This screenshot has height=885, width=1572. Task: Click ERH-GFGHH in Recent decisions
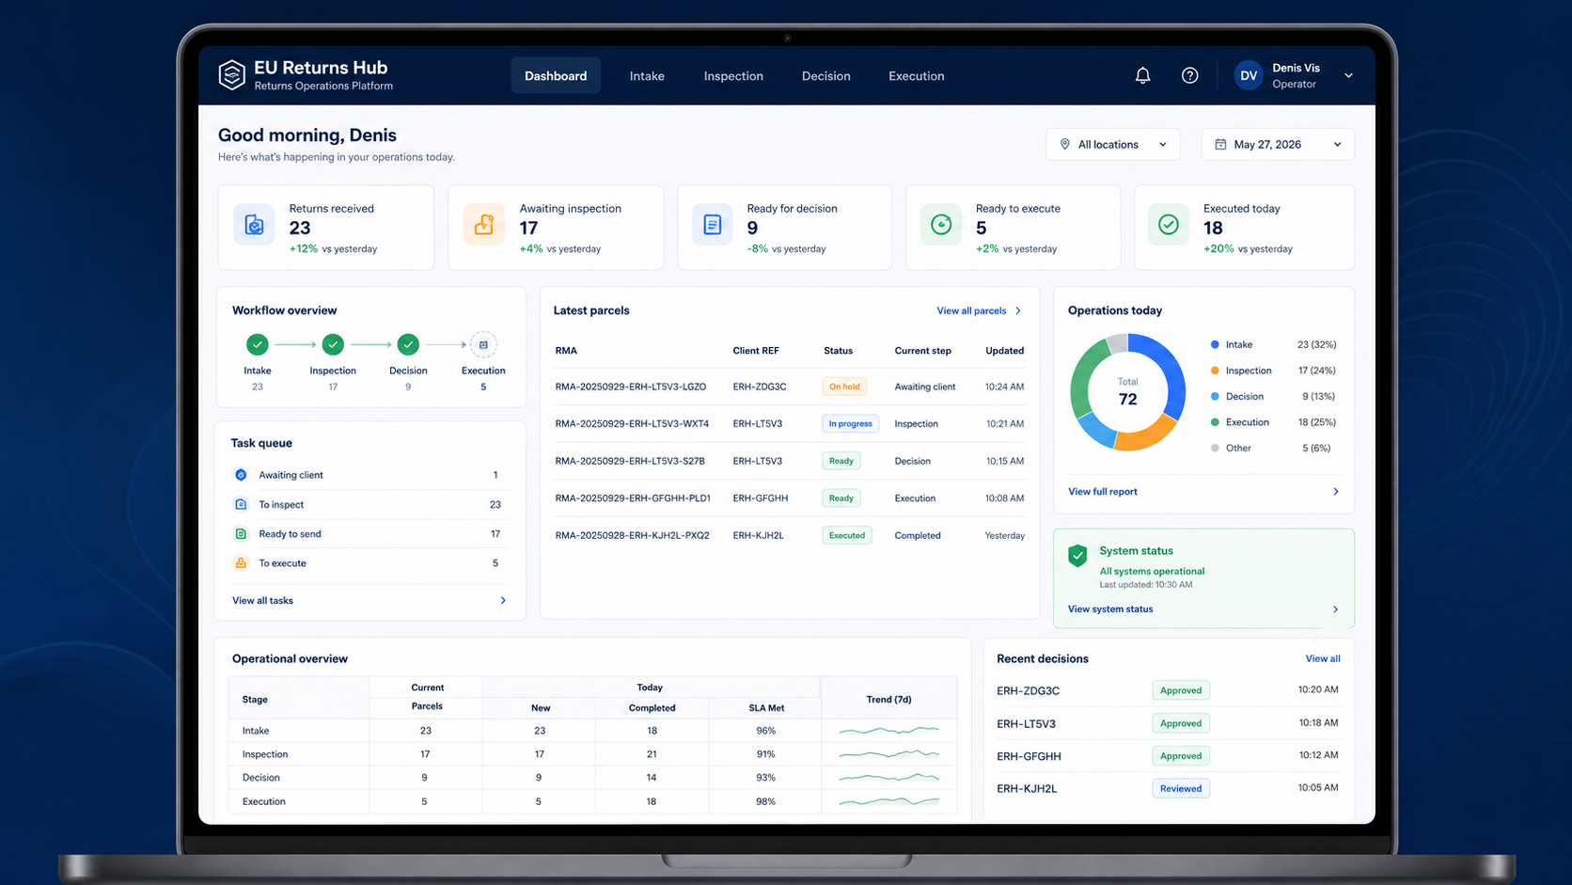pos(1029,756)
